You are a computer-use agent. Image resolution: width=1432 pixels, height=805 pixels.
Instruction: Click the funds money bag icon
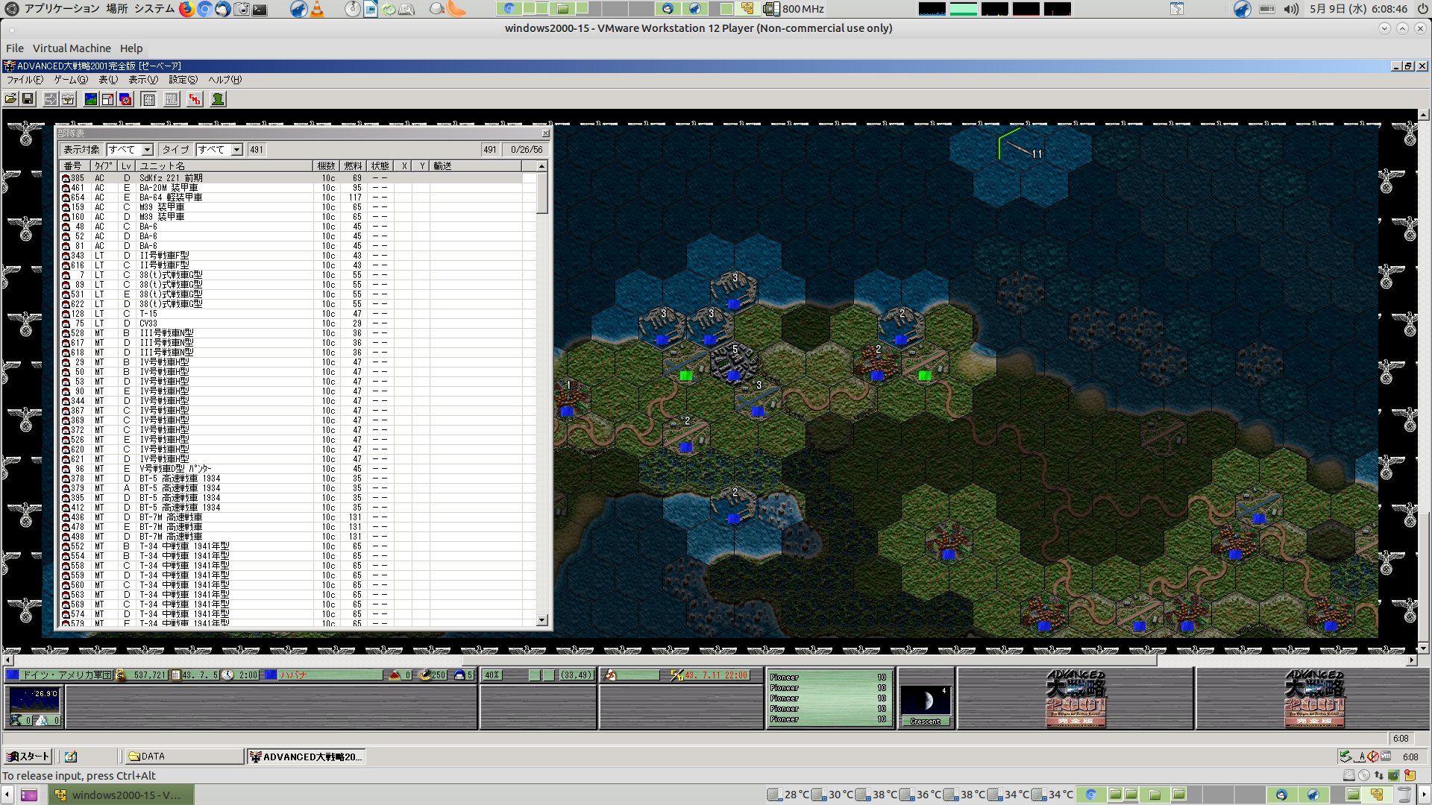coord(121,675)
